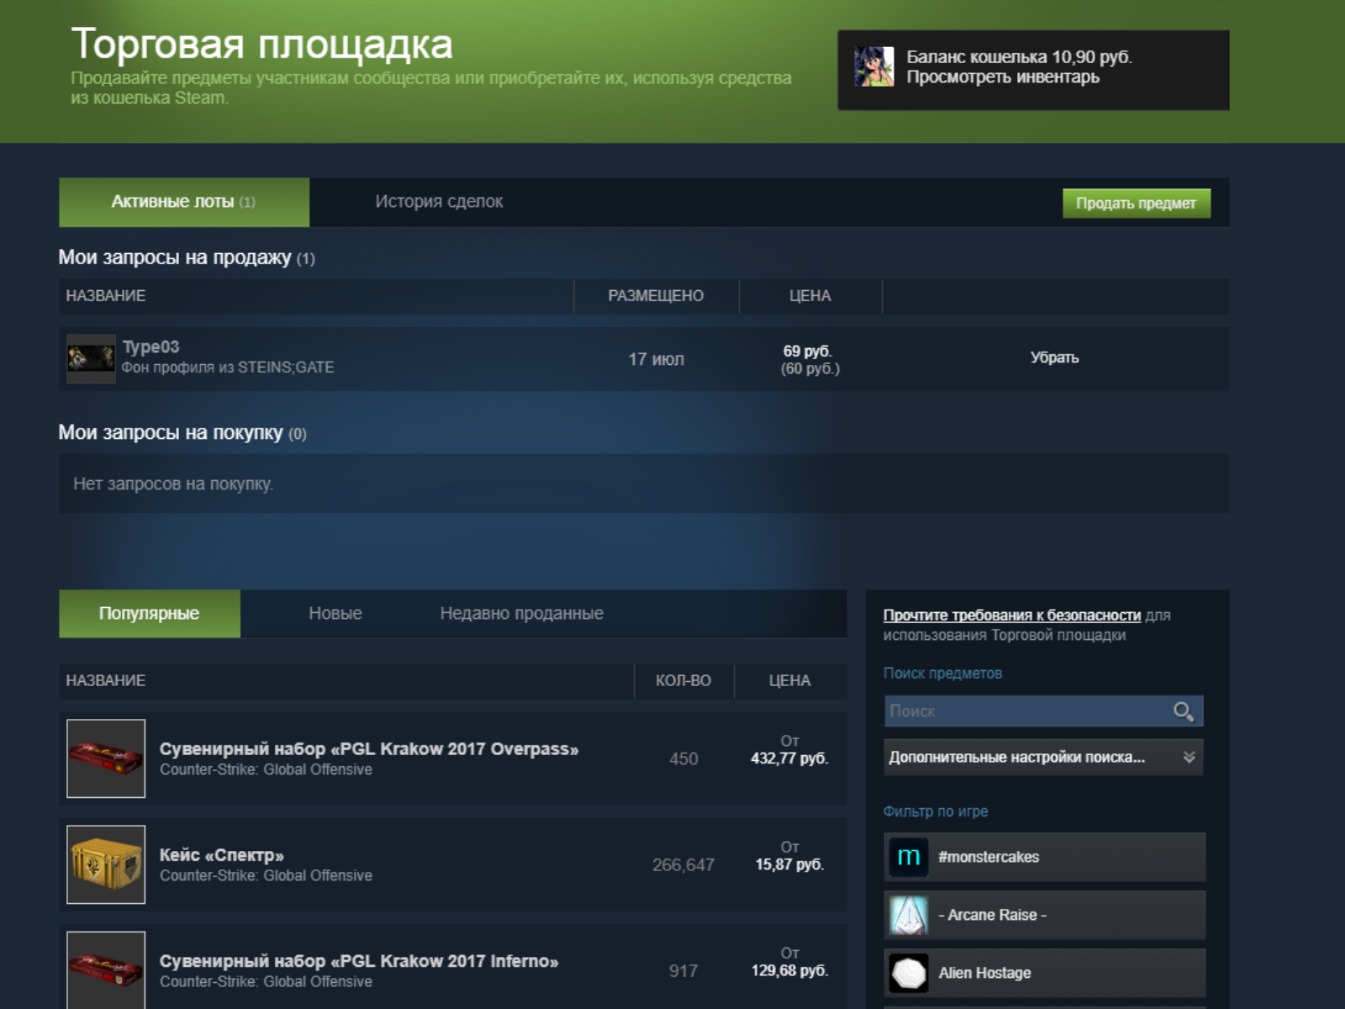Sort listings by ЦЕНА column header

pos(789,681)
